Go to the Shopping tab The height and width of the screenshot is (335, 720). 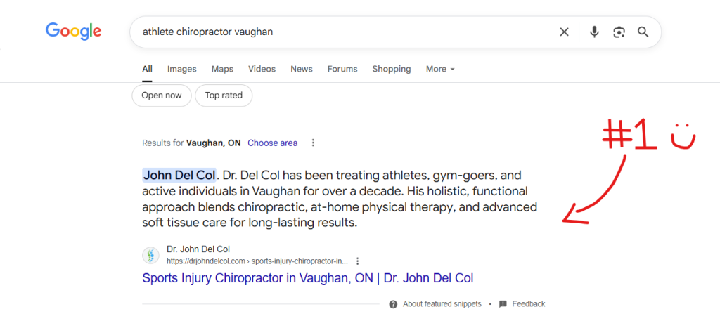point(392,69)
